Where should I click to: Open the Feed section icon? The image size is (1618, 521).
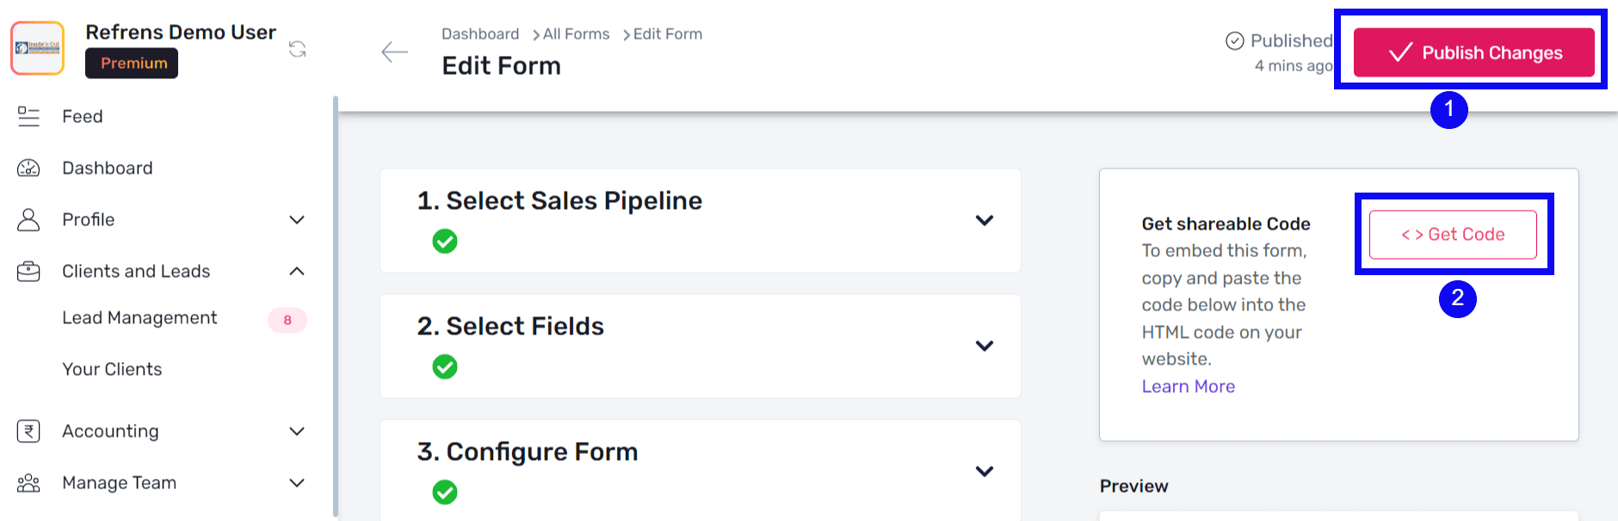click(x=28, y=116)
